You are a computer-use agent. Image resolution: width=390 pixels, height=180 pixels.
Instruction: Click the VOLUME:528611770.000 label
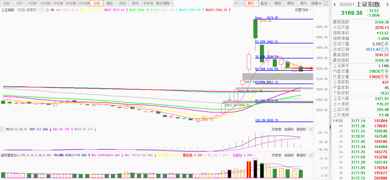tap(70, 155)
